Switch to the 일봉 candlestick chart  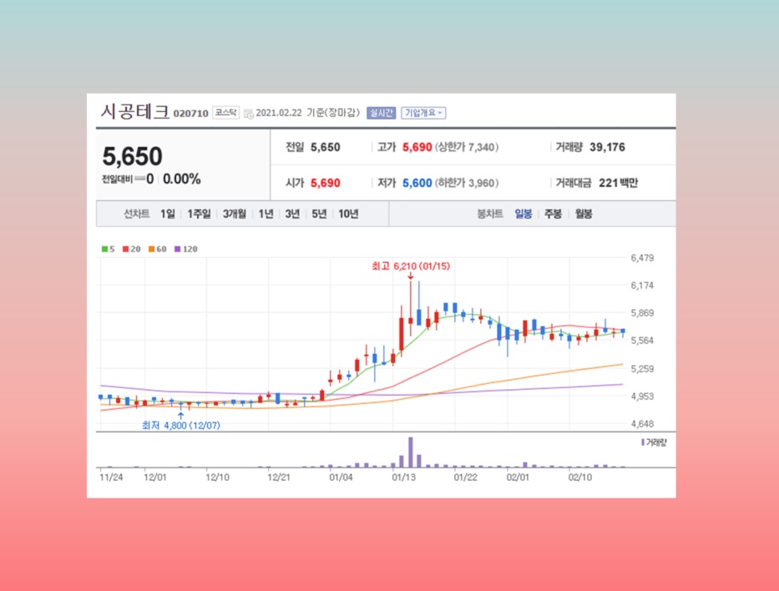point(524,214)
